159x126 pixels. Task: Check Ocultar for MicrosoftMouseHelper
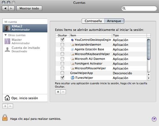tap(62, 68)
